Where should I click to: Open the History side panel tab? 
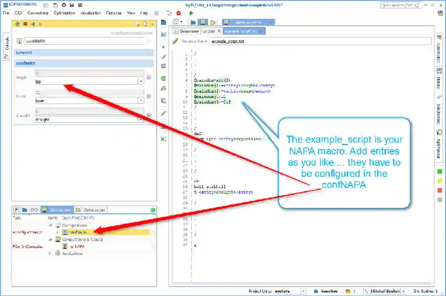pyautogui.click(x=439, y=79)
